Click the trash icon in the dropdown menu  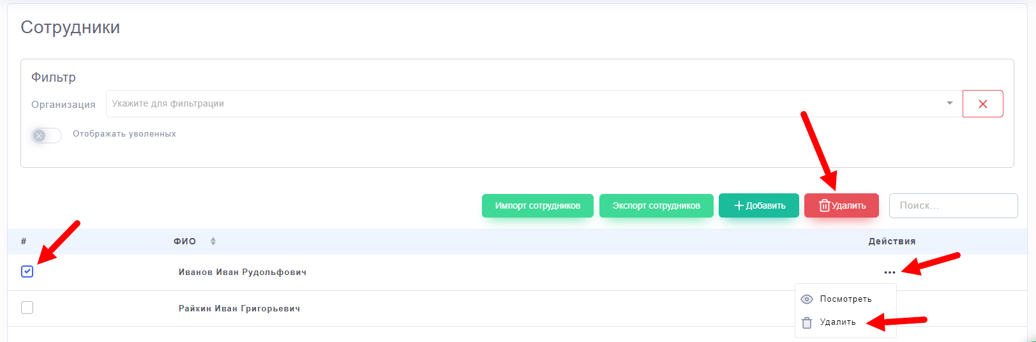807,323
